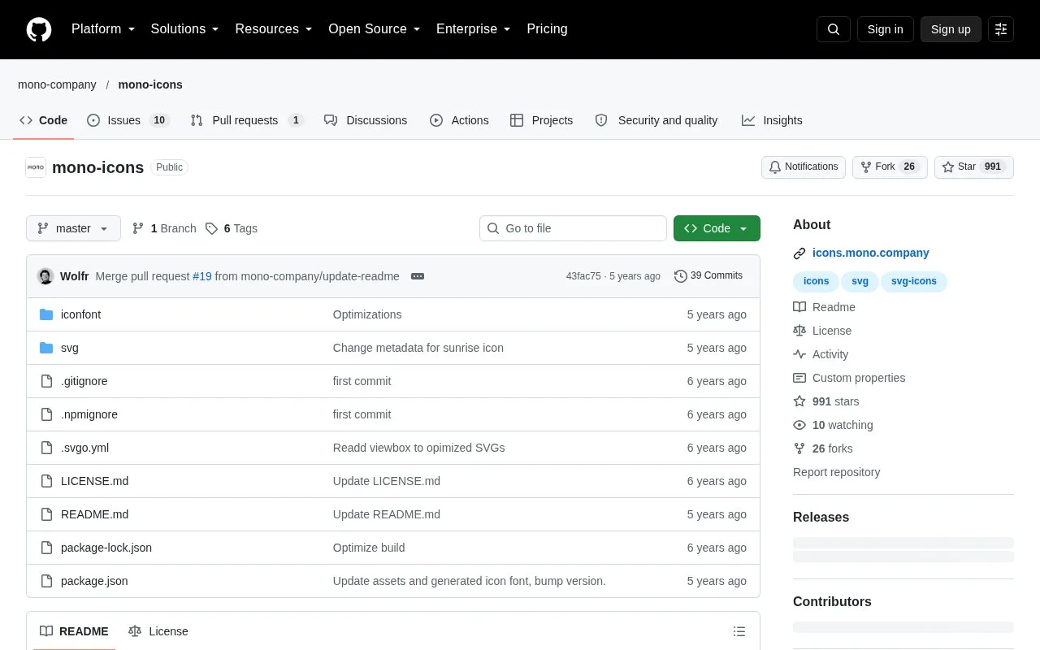Star the mono-icons repository
The image size is (1040, 650).
974,167
